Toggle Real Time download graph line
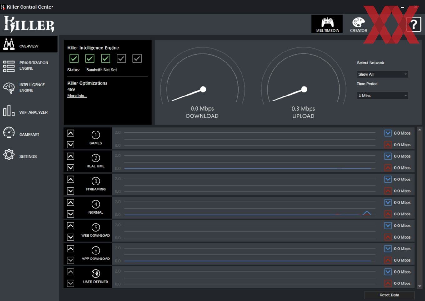The height and width of the screenshot is (301, 425). point(388,156)
